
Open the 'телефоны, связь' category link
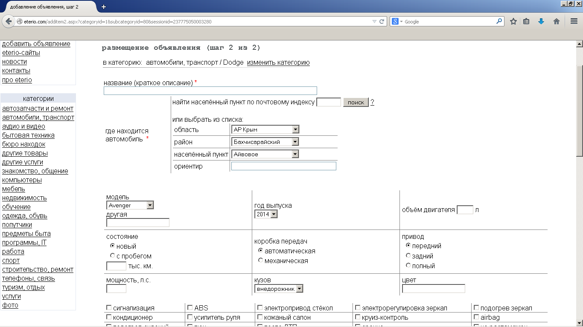pos(29,278)
